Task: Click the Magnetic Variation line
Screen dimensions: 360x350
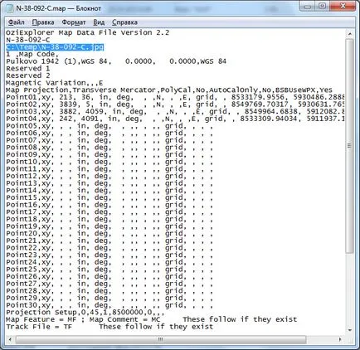Action: pos(55,83)
